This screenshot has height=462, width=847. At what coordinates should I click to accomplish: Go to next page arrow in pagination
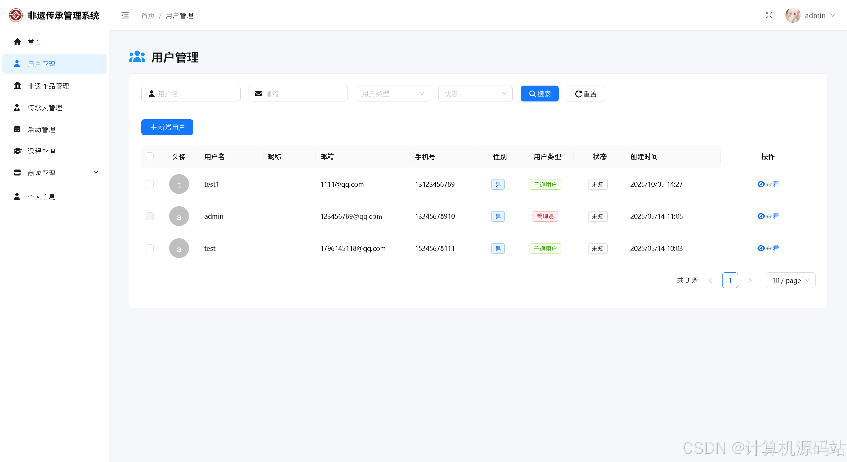750,280
